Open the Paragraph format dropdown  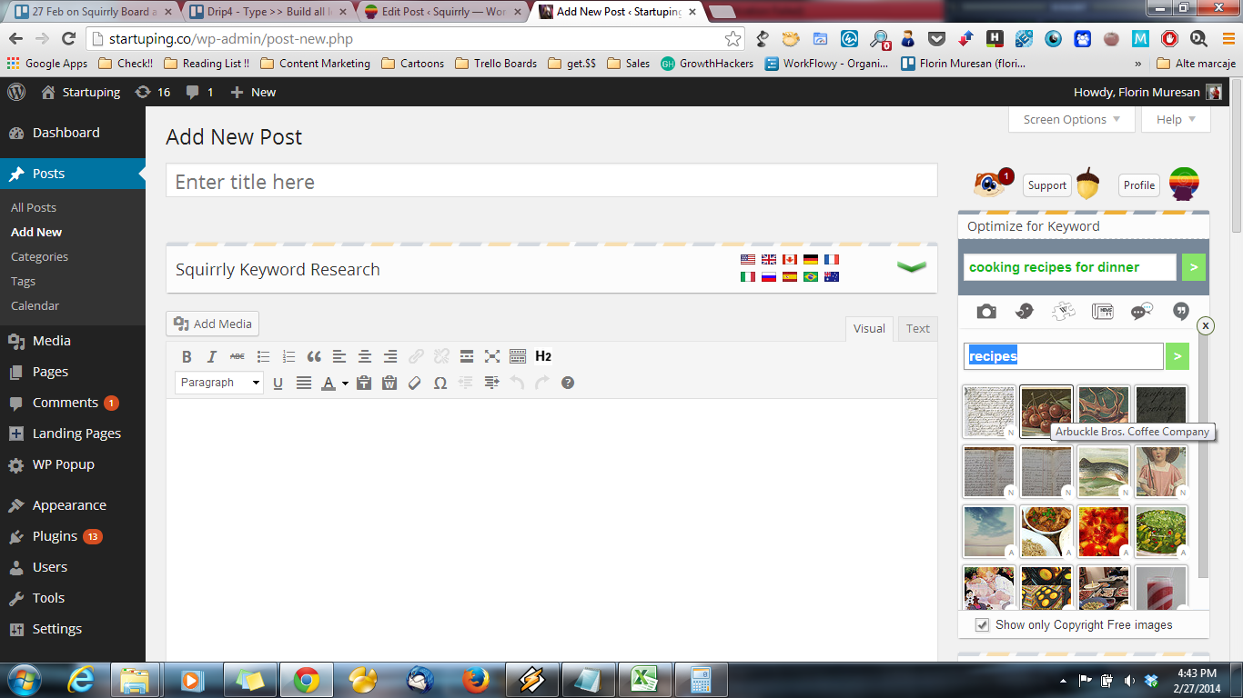219,383
